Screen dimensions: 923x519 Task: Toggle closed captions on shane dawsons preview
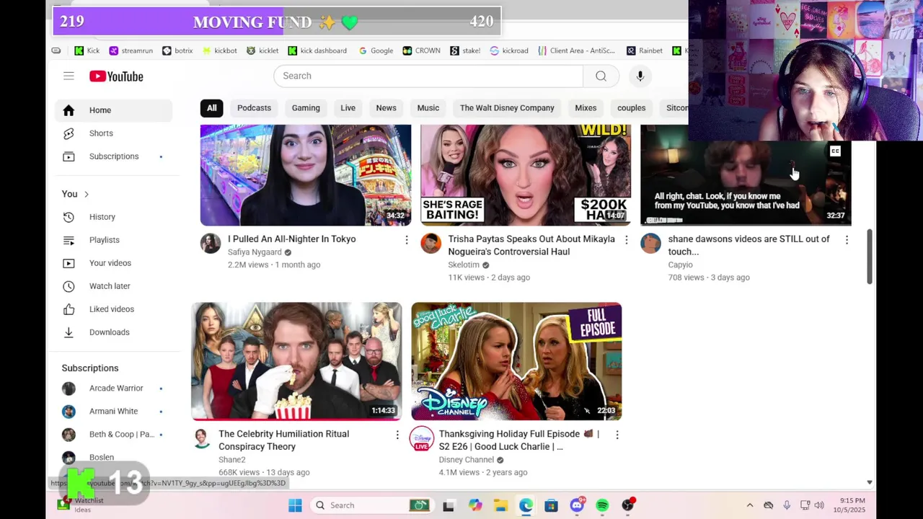click(x=835, y=151)
